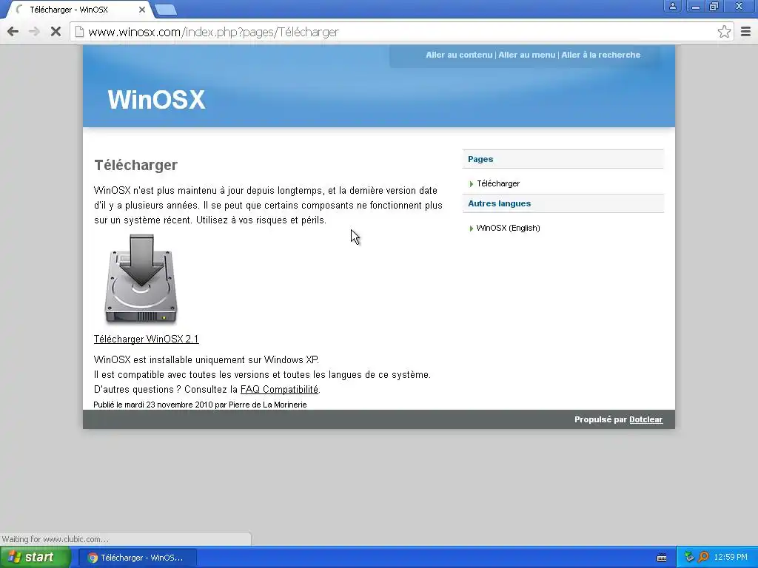Close the Télécharger - WinOSX tab
The height and width of the screenshot is (568, 758).
141,10
